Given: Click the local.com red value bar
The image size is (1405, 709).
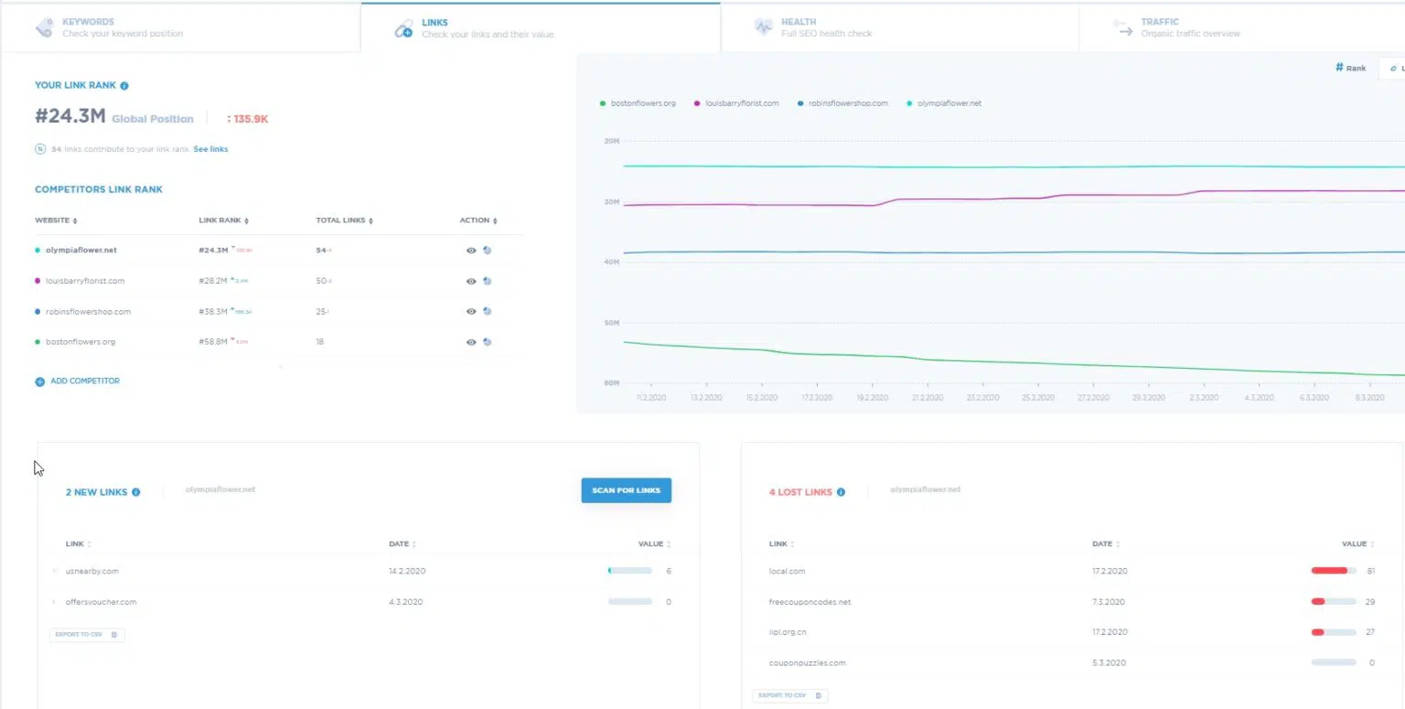Looking at the screenshot, I should [1334, 571].
